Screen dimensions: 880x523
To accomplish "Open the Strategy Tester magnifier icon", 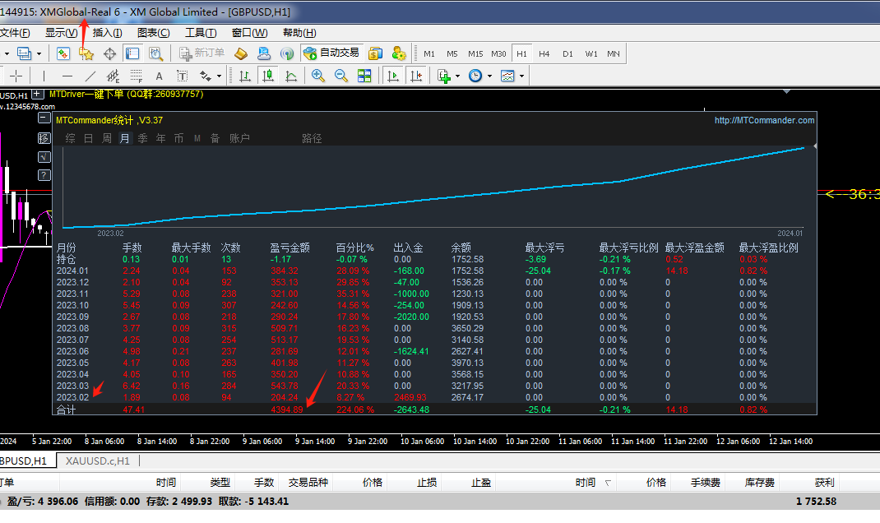I will point(155,53).
